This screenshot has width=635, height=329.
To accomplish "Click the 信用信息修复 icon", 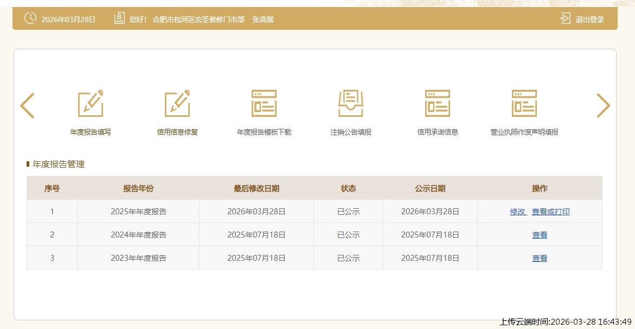I will click(177, 104).
